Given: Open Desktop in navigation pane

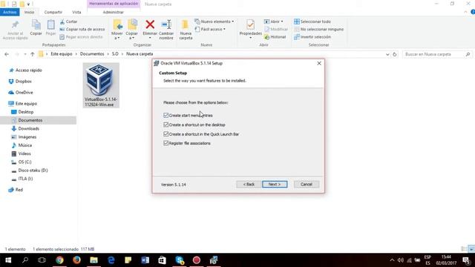Looking at the screenshot, I should [x=26, y=112].
